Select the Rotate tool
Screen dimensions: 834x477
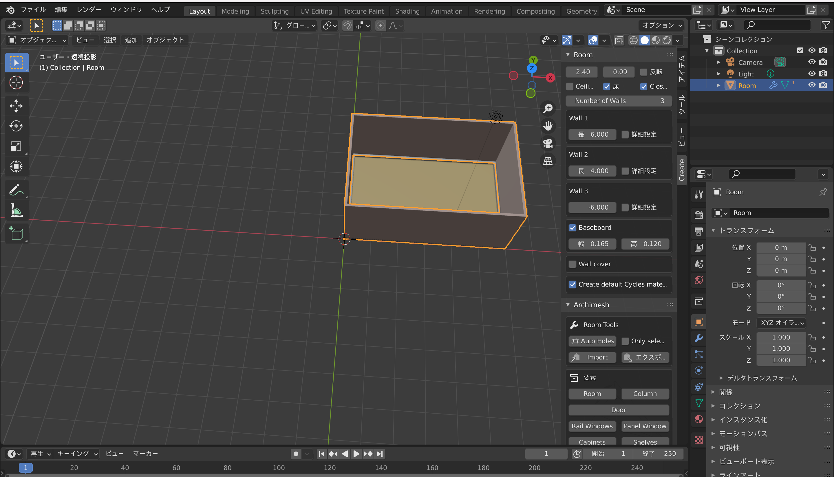pyautogui.click(x=16, y=126)
